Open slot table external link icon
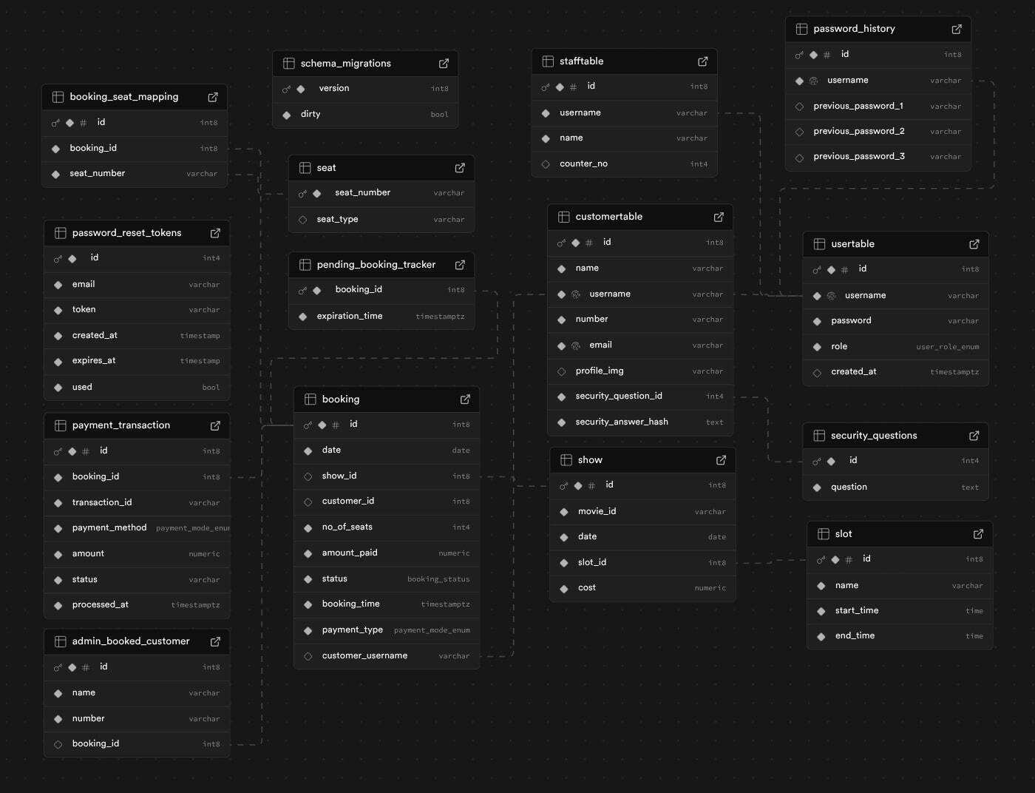The width and height of the screenshot is (1035, 793). (978, 534)
